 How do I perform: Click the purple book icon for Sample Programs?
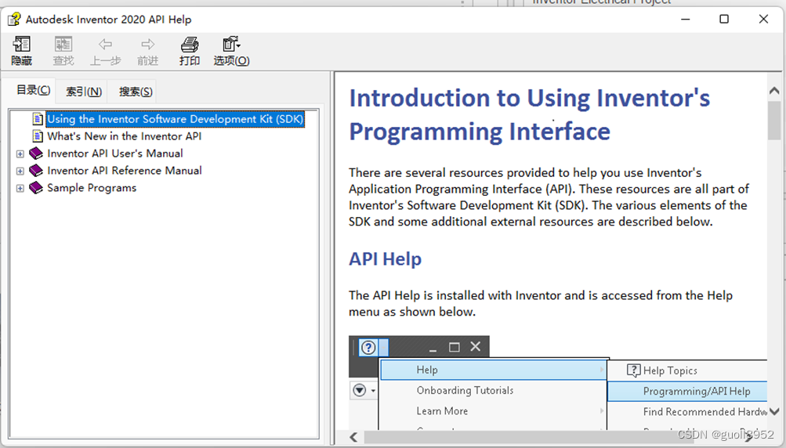point(36,188)
